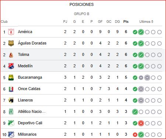The image size is (166, 139).
Task: Open the Once Caldas team link
Action: [x=29, y=89]
